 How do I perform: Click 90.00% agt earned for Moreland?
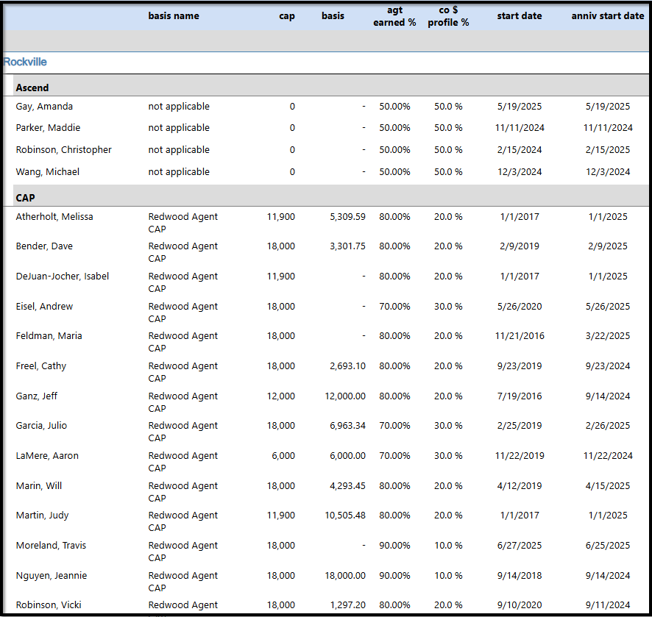394,545
